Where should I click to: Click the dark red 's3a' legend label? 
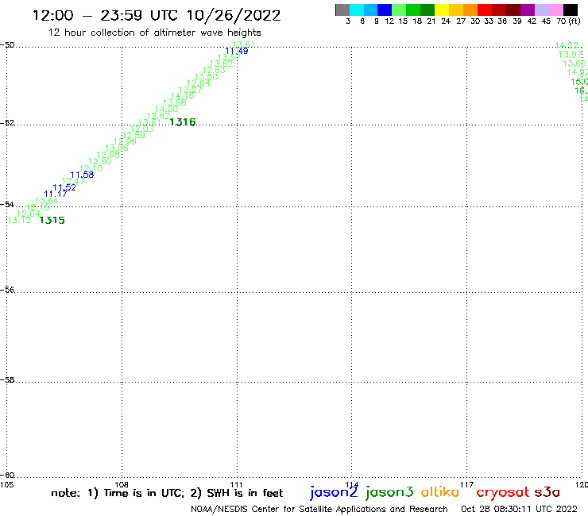547,492
